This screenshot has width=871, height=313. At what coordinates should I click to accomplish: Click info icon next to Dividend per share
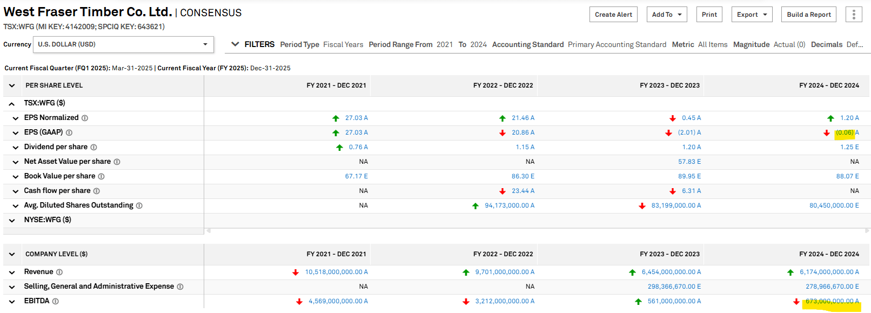click(x=93, y=147)
